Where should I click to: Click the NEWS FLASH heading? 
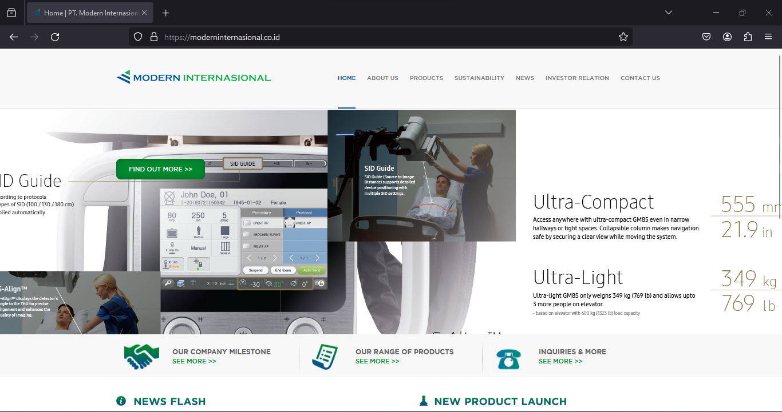169,402
